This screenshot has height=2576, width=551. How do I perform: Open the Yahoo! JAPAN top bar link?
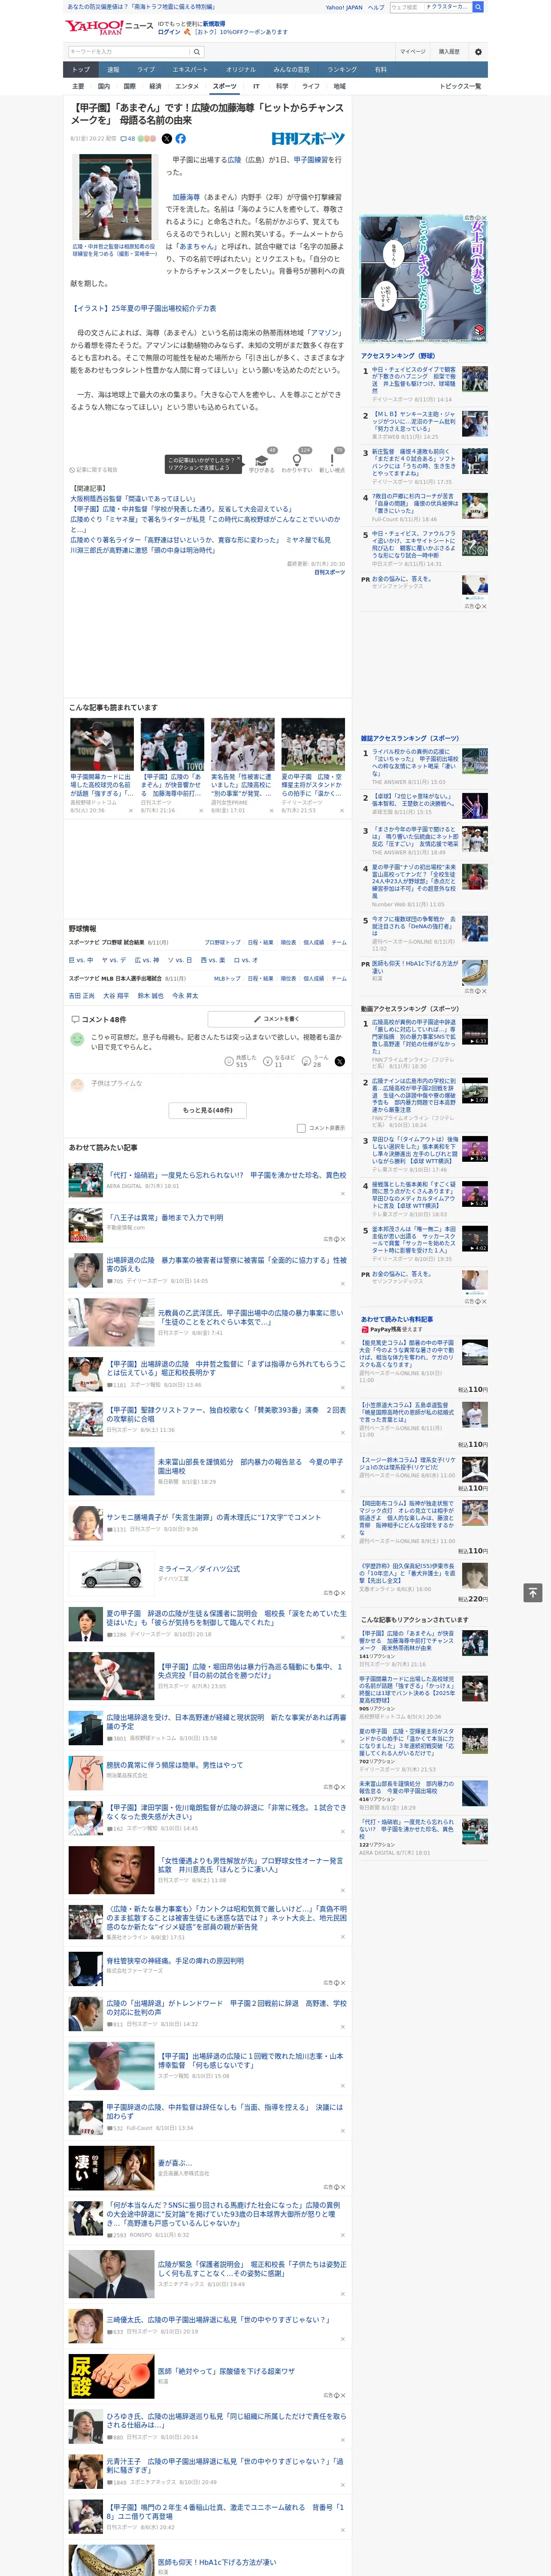pos(344,7)
